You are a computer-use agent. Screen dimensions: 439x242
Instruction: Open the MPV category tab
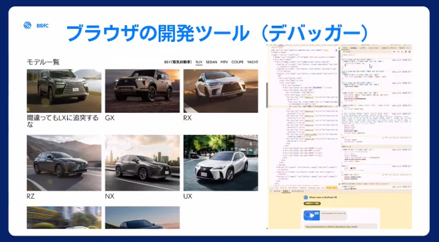click(x=224, y=62)
